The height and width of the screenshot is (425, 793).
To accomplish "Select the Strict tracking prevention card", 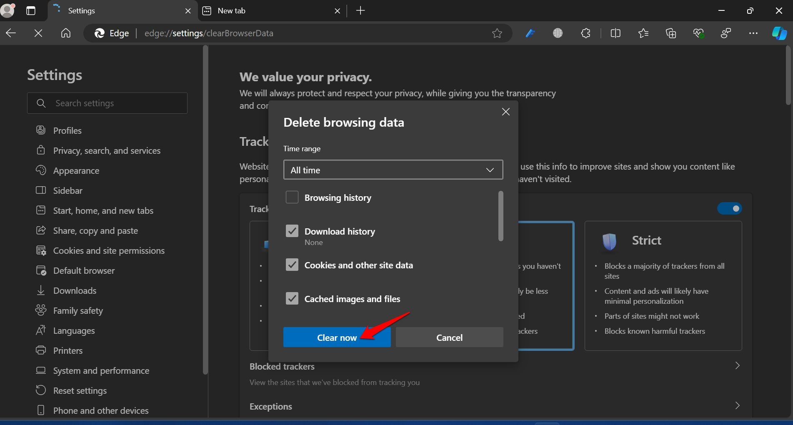I will pos(663,285).
